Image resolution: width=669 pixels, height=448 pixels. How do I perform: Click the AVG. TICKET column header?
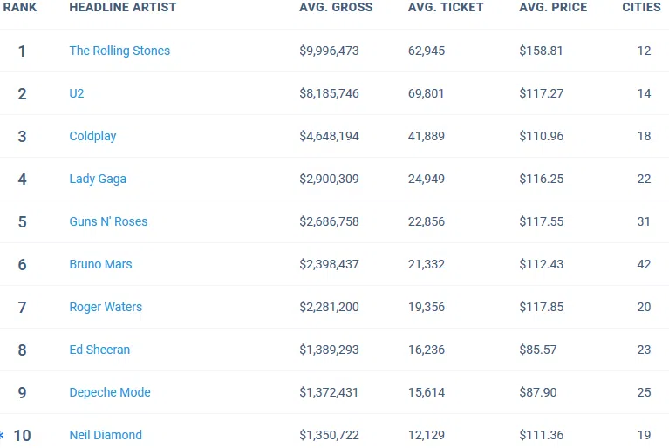point(446,7)
